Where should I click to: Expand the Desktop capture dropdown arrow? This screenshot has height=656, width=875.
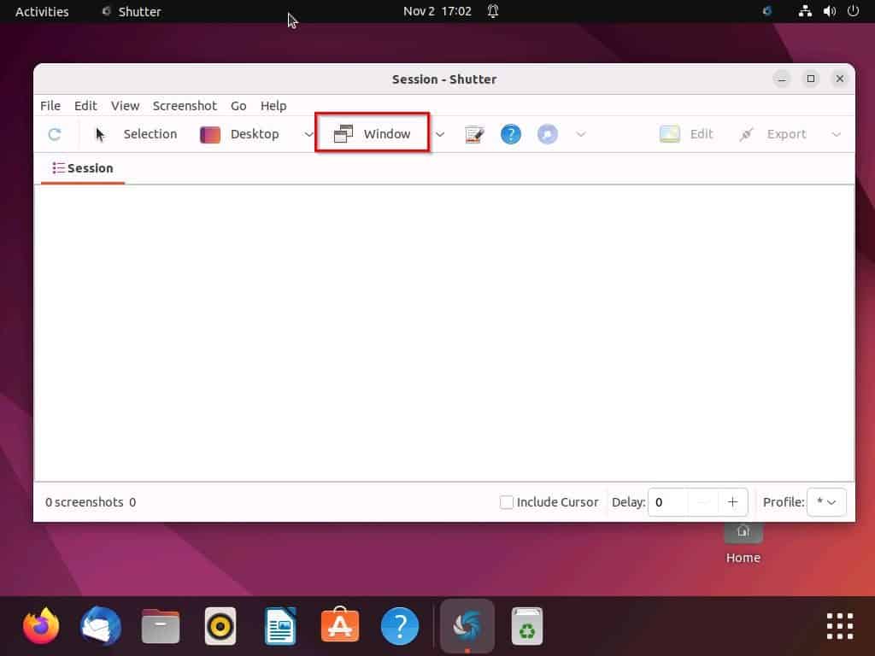[308, 134]
